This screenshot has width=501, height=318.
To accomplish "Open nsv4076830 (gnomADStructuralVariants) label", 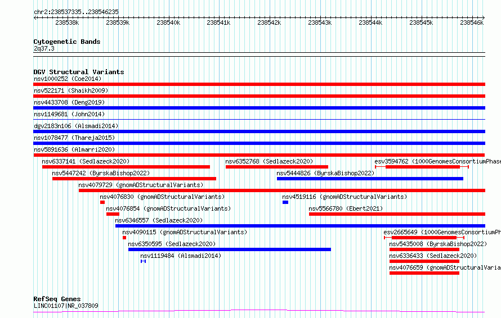I will [x=162, y=197].
